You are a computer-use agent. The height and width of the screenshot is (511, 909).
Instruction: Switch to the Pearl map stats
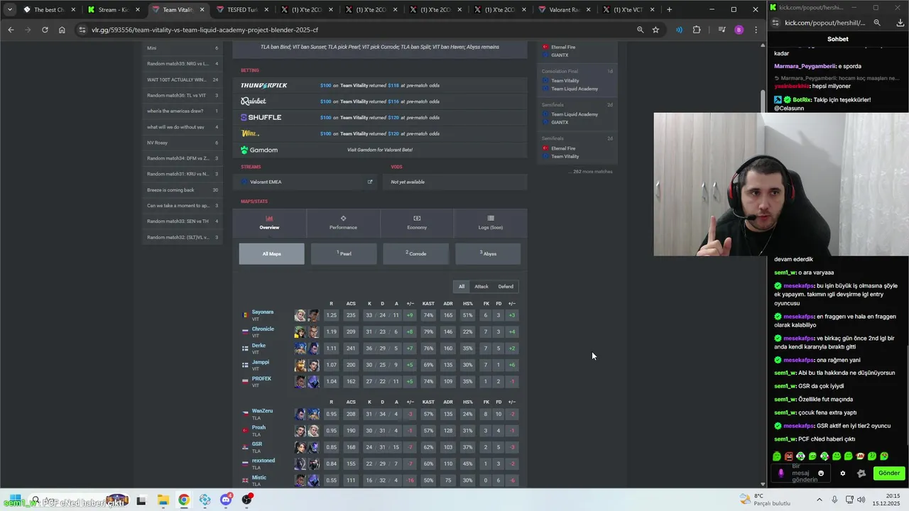coord(344,253)
